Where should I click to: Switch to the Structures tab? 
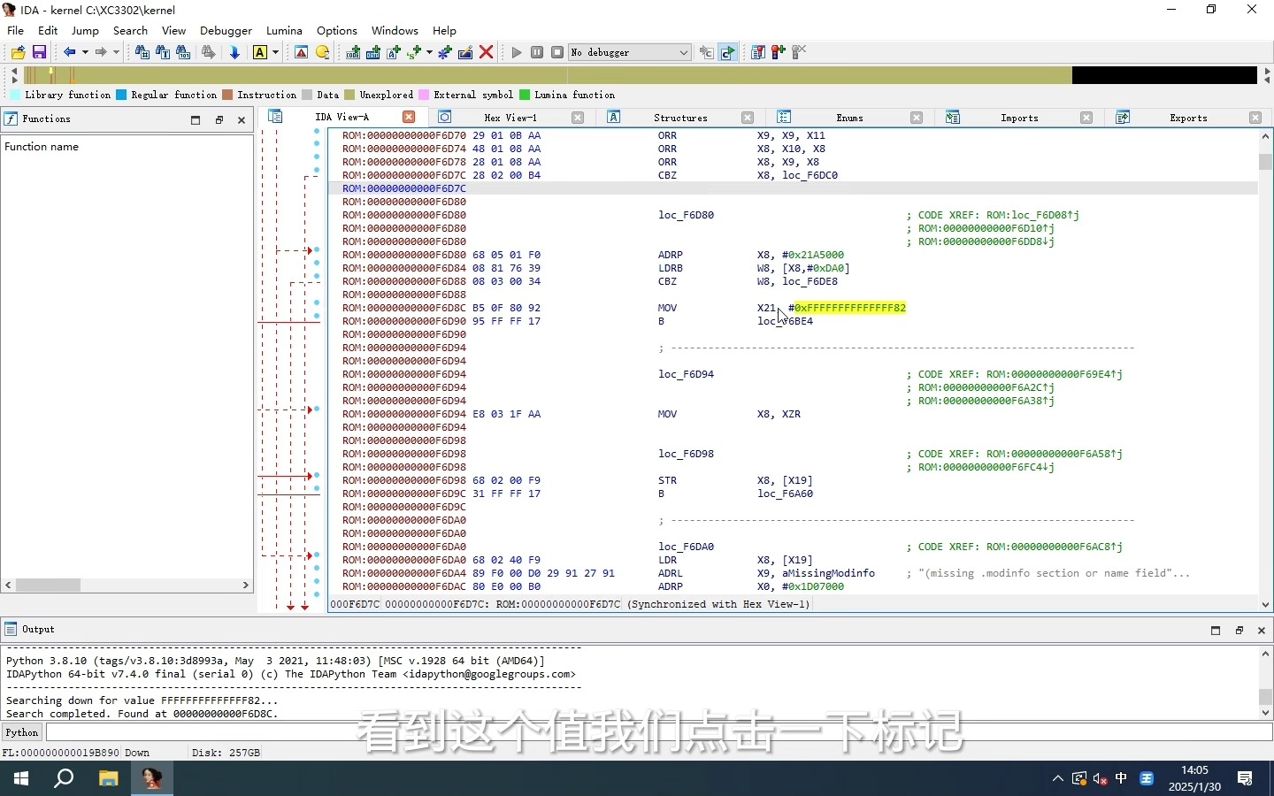(x=680, y=118)
